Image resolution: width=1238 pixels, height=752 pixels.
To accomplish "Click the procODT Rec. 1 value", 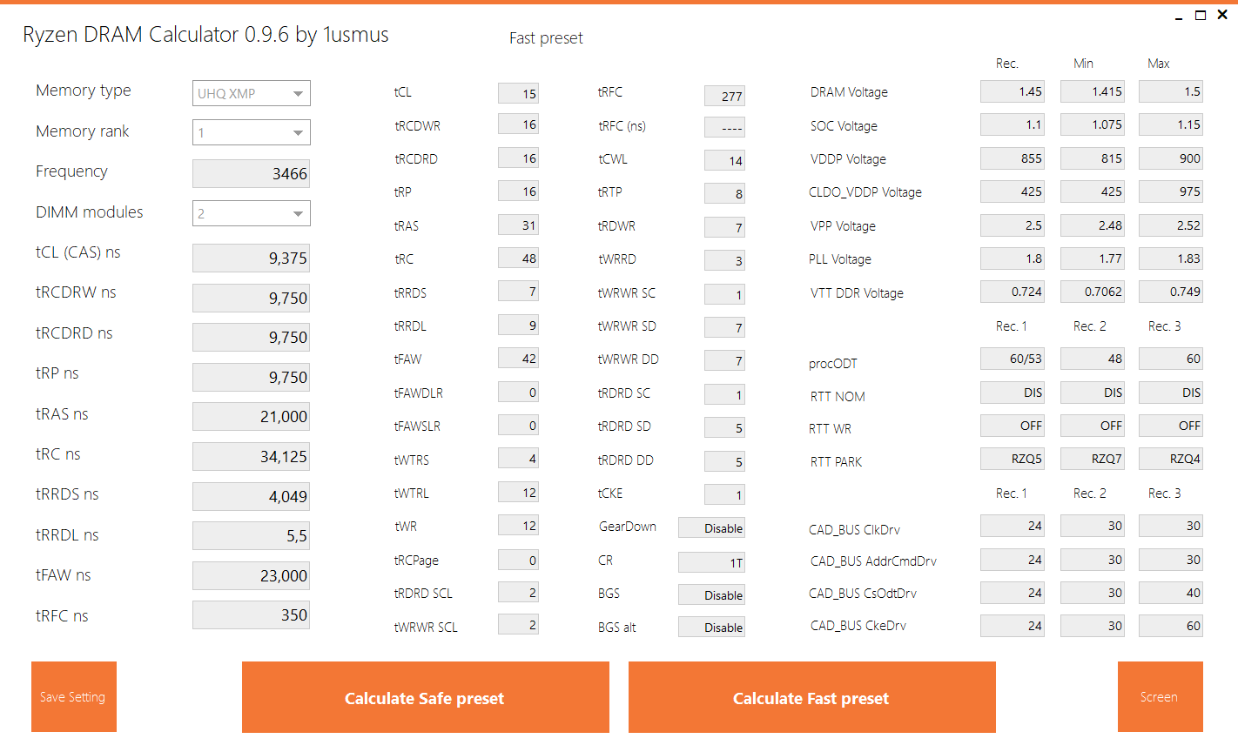I will [1013, 359].
